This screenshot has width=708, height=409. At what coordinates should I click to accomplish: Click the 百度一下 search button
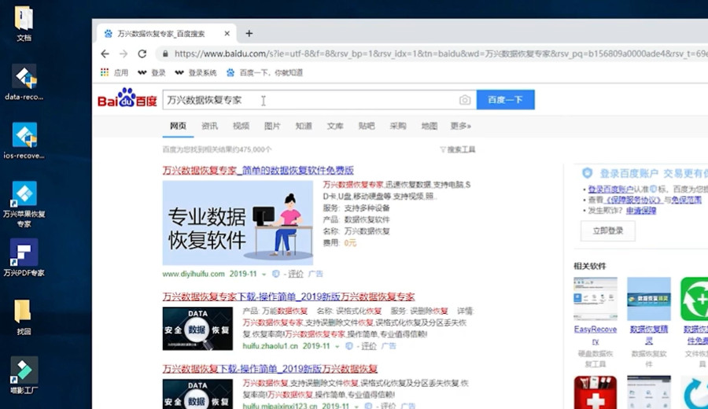pyautogui.click(x=505, y=100)
